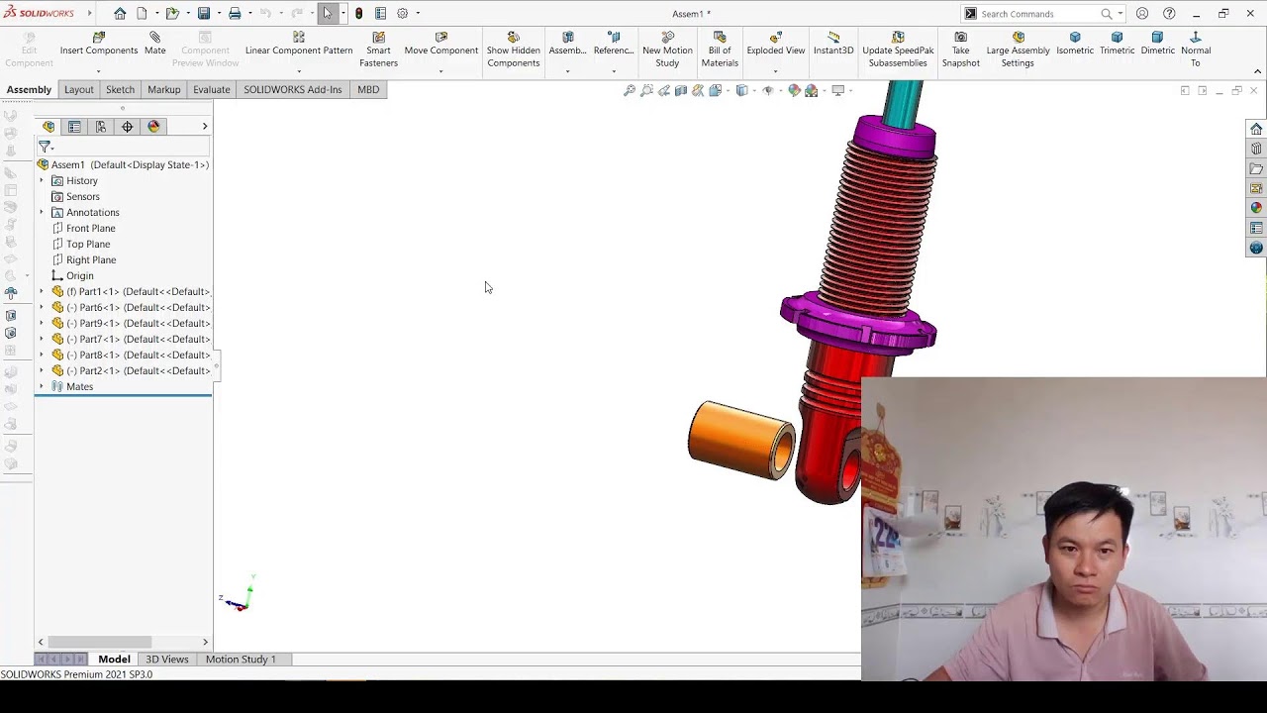Screen dimensions: 1267x713
Task: Expand the manager pane tabs arrow
Action: point(205,127)
